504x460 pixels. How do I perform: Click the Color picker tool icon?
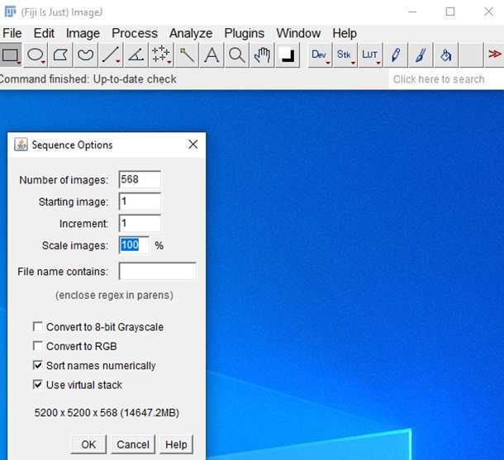coord(288,55)
